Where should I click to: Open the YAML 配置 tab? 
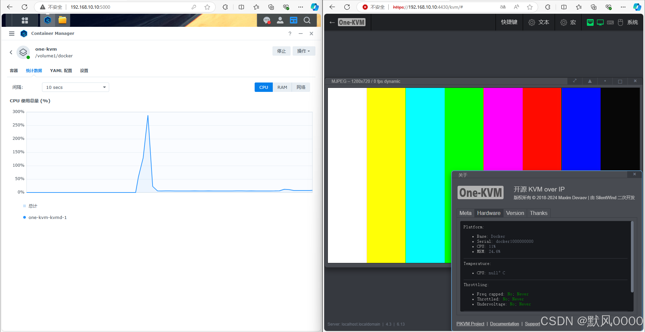click(x=61, y=70)
